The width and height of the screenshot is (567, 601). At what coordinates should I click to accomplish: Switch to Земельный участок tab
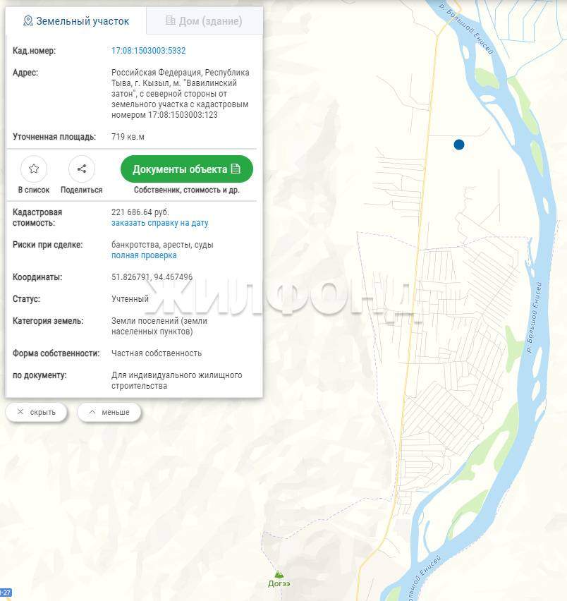click(x=76, y=21)
